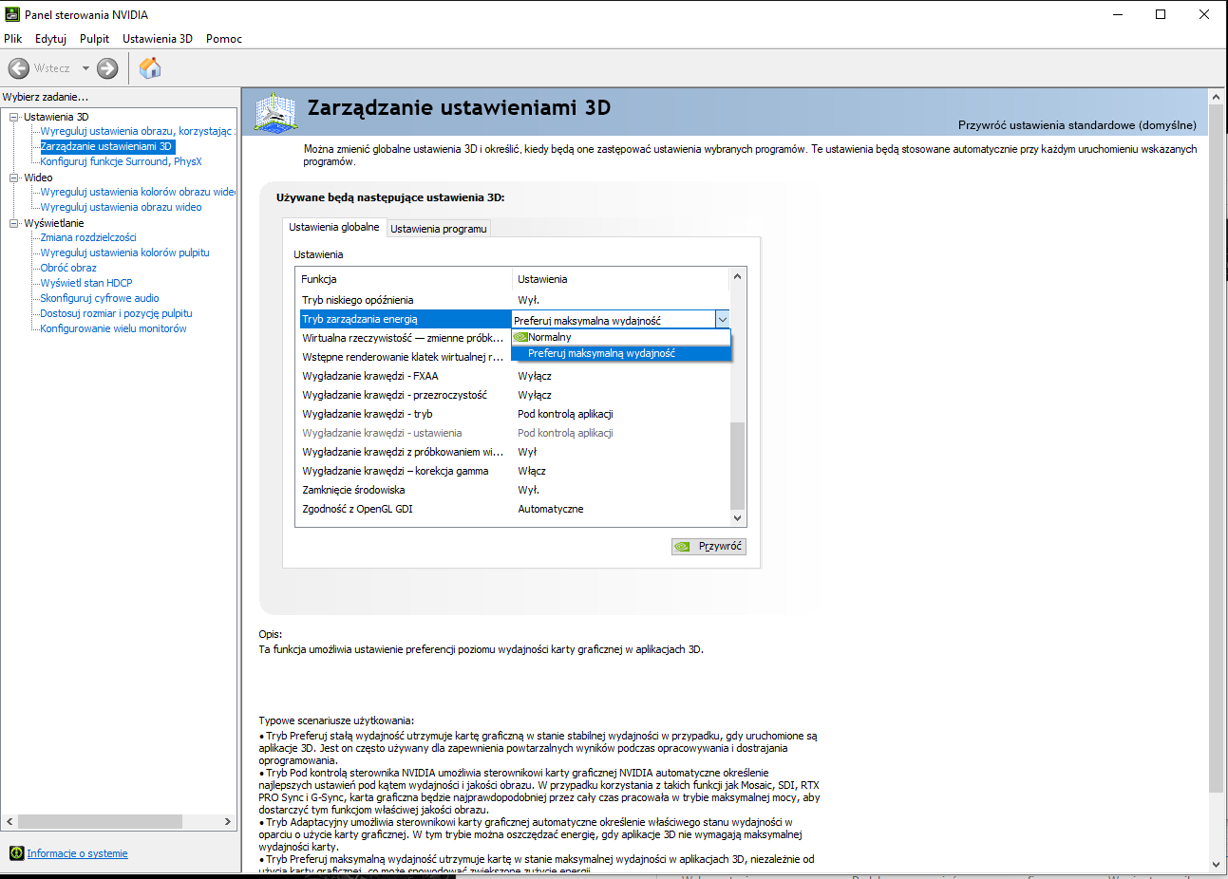
Task: Click the Ustawienia column header
Action: click(x=621, y=279)
